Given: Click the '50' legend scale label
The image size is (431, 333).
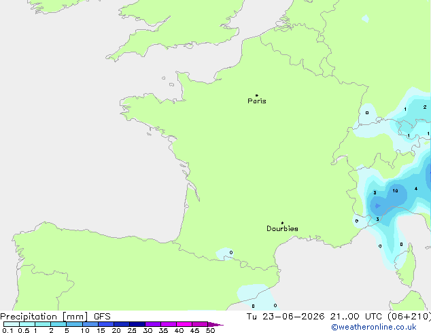Looking at the screenshot, I should (210, 330).
